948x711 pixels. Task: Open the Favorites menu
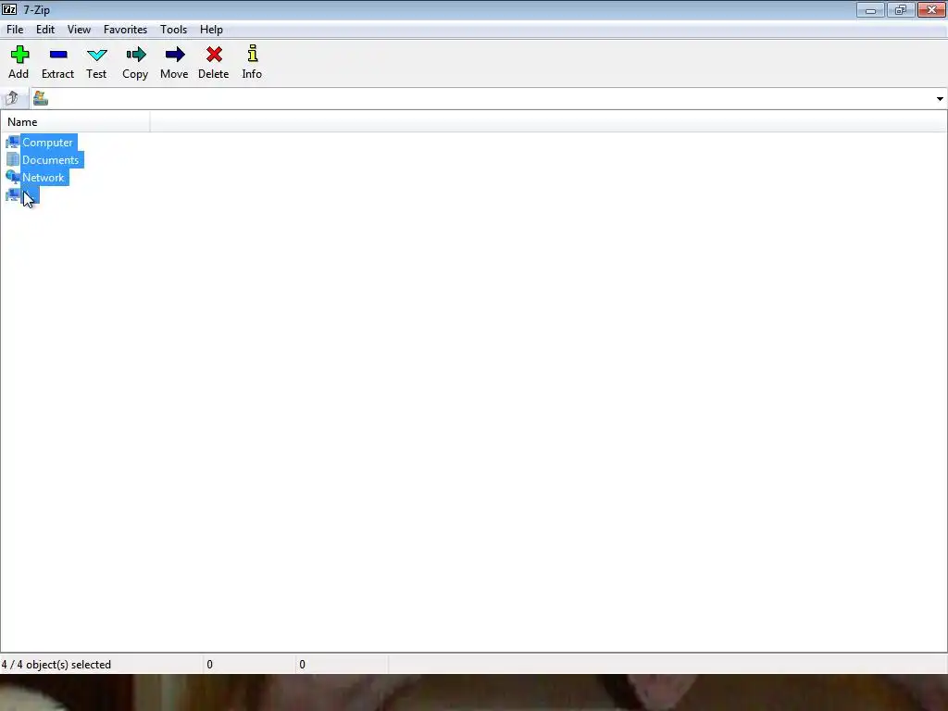[x=125, y=30]
